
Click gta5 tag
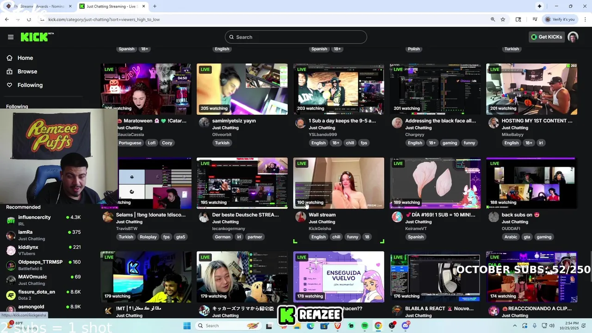[x=180, y=237]
